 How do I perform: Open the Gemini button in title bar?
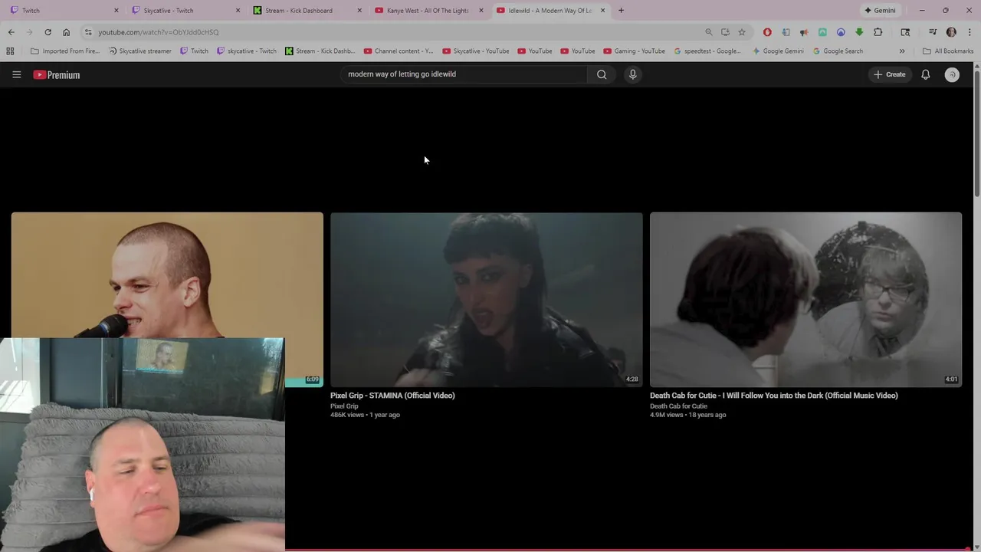[880, 11]
